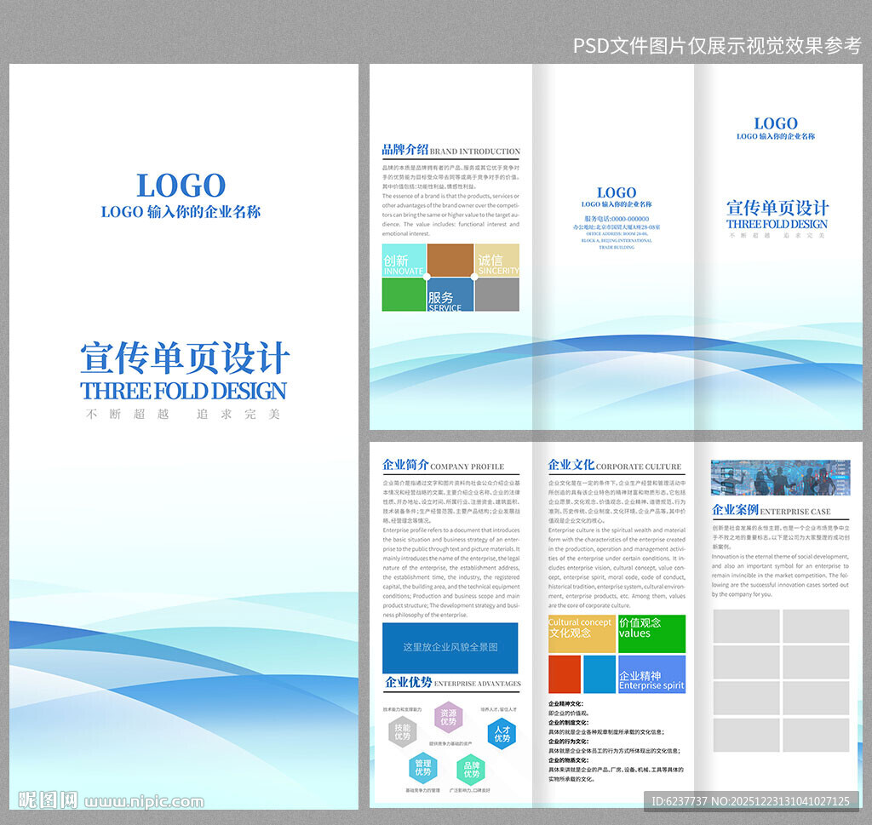Click the 企业文化 CORPORATE CULTURE heading
The width and height of the screenshot is (872, 825).
(615, 465)
